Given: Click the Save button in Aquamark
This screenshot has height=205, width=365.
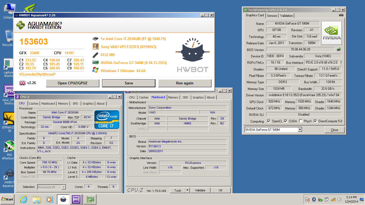Looking at the screenshot, I should point(129,83).
